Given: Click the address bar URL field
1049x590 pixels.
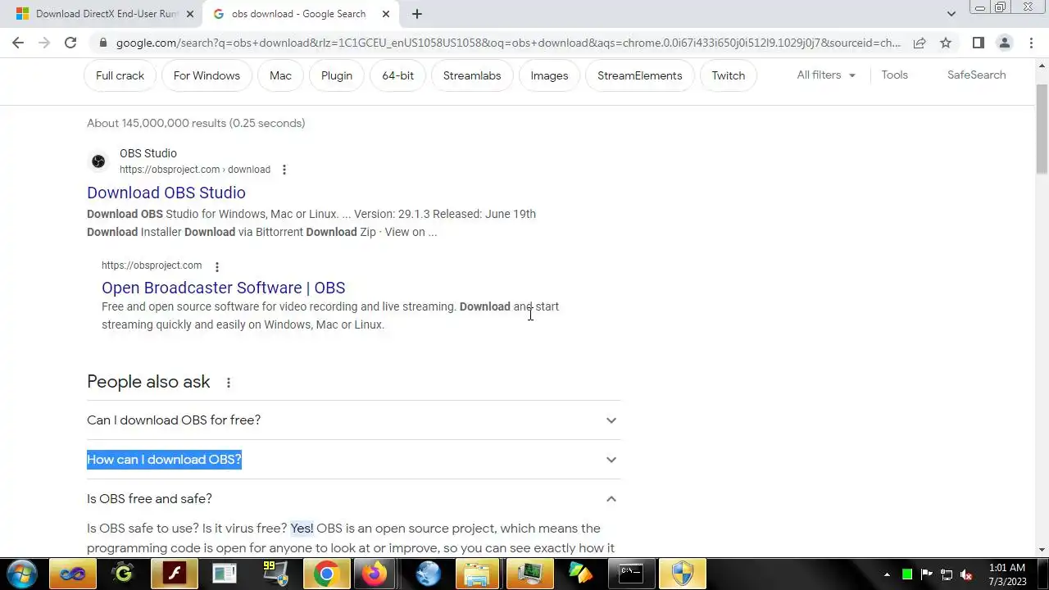Looking at the screenshot, I should click(x=508, y=43).
